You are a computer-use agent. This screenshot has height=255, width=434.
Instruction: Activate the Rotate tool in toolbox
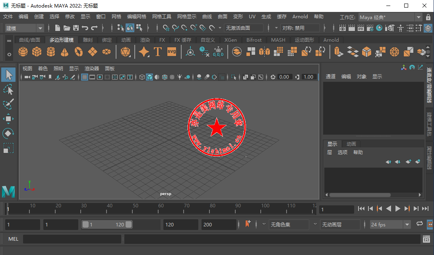8,133
